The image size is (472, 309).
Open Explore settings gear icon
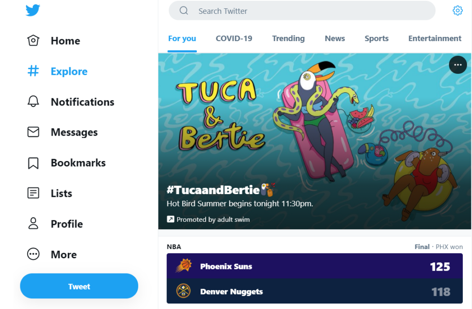[457, 11]
